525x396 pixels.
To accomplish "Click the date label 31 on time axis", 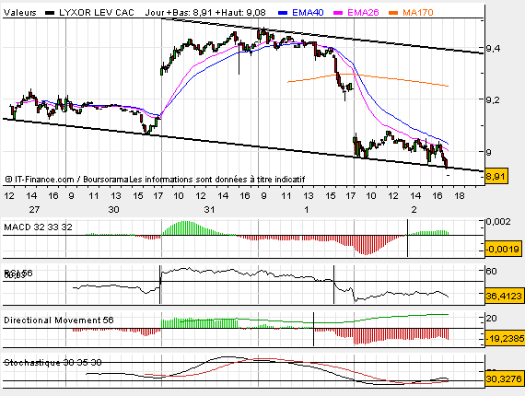I will (209, 210).
